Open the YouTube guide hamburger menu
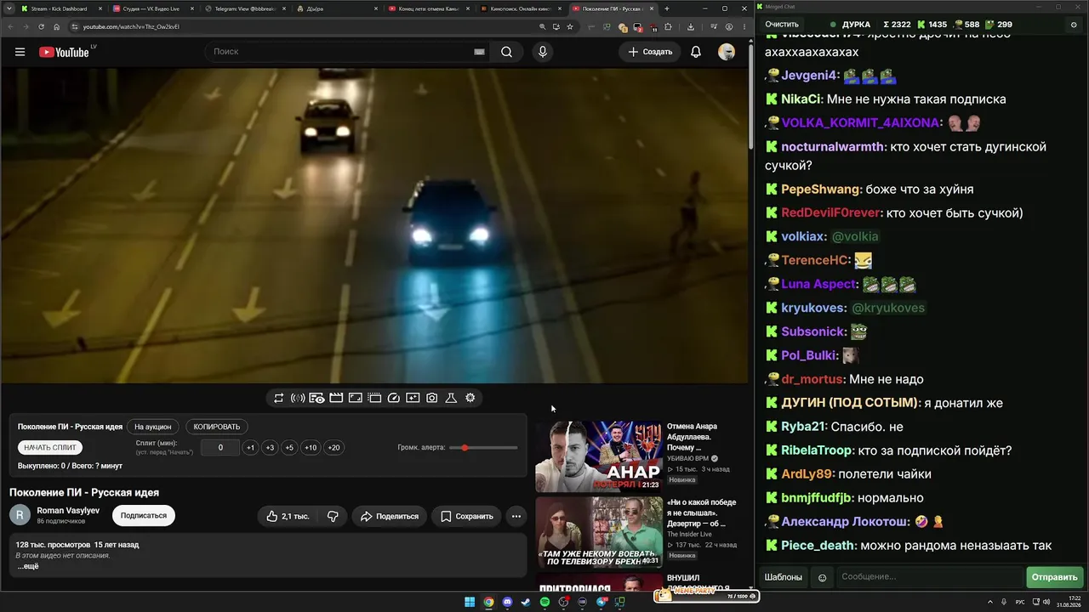Screen dimensions: 1089x612 point(20,52)
